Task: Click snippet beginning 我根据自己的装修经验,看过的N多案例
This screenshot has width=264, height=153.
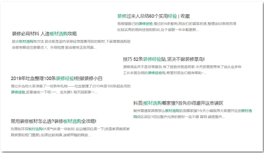Action: [177, 24]
